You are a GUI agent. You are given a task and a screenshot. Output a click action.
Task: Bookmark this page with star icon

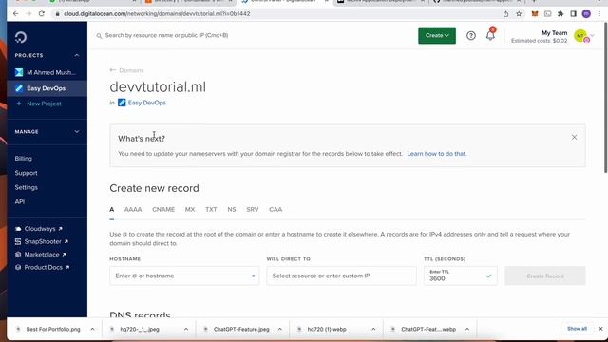click(519, 14)
